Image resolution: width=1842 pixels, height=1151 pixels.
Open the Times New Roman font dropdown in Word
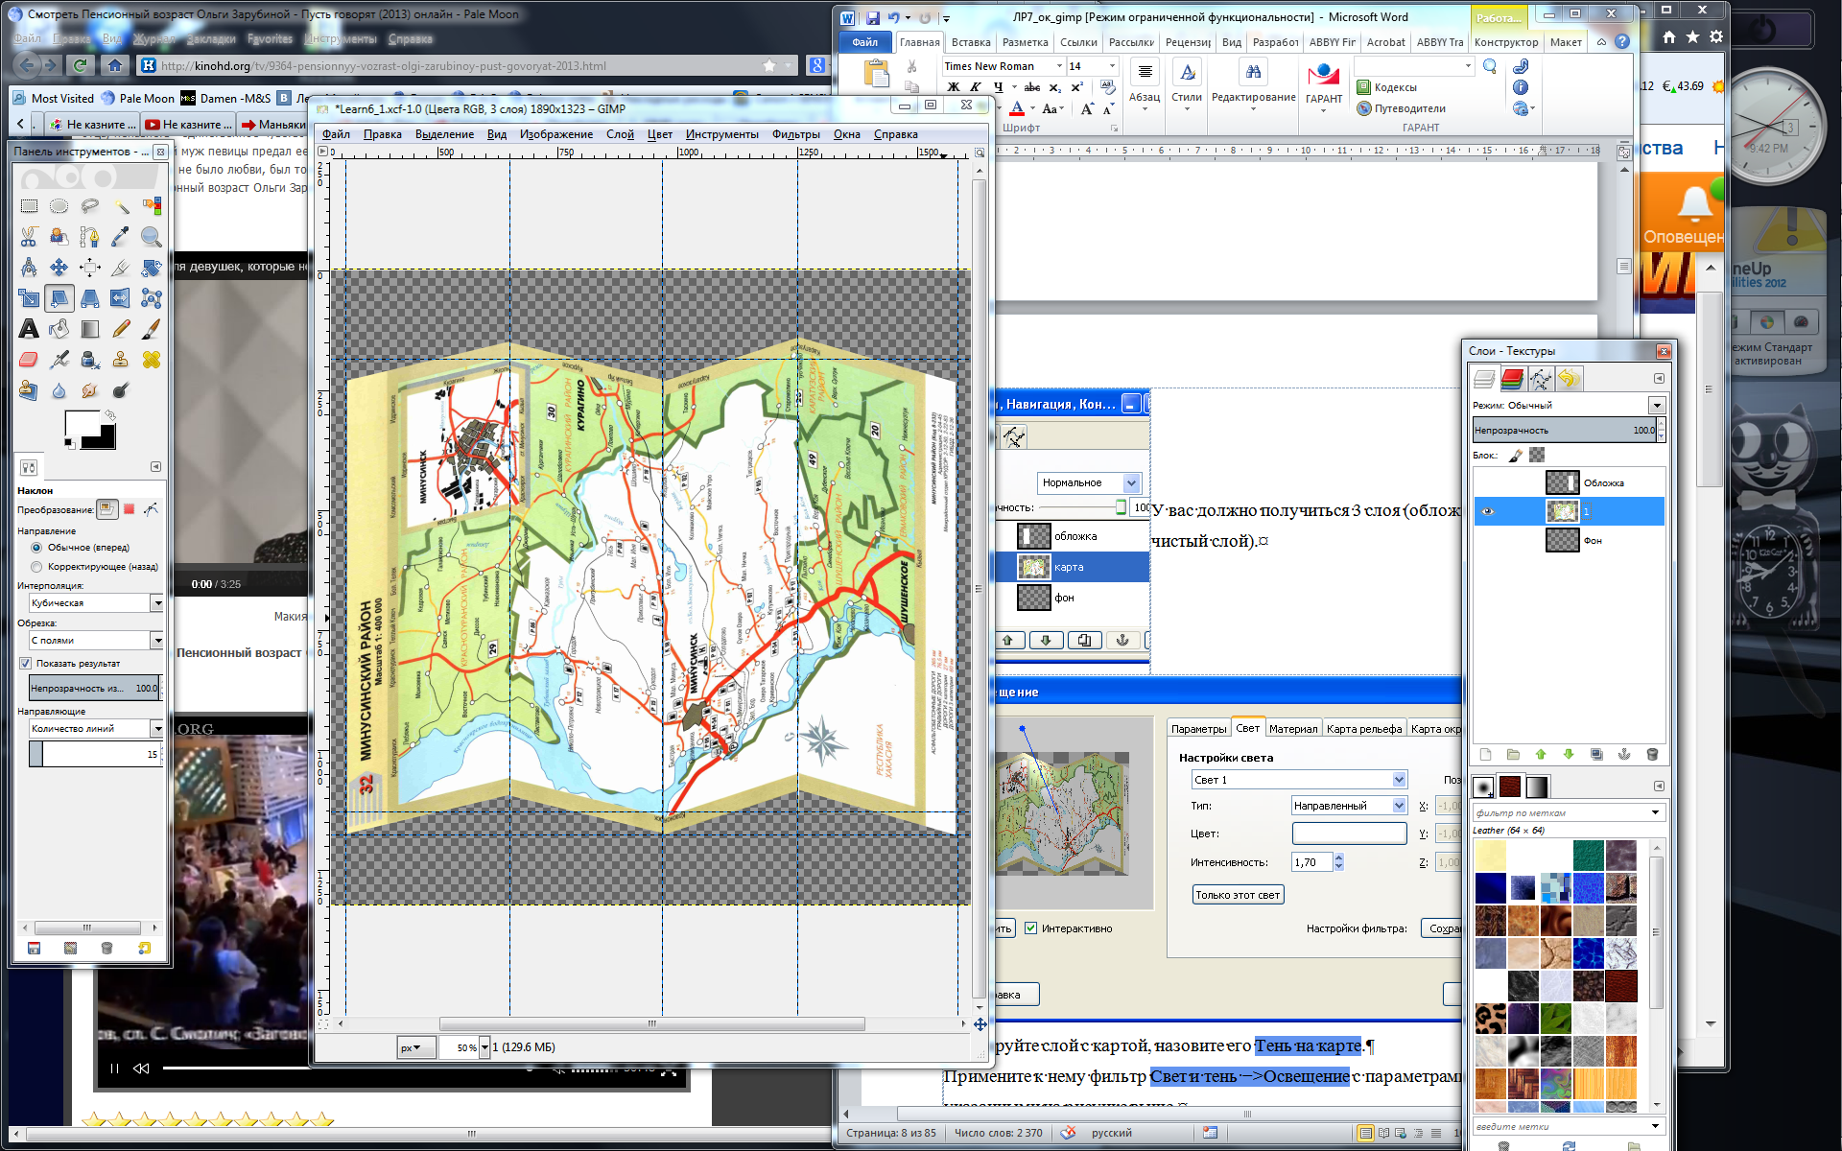(1059, 66)
